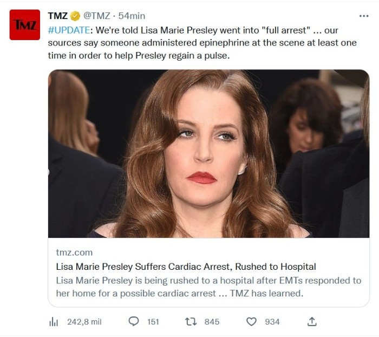The image size is (379, 337).
Task: Open the @TMZ handle profile link
Action: click(x=97, y=16)
